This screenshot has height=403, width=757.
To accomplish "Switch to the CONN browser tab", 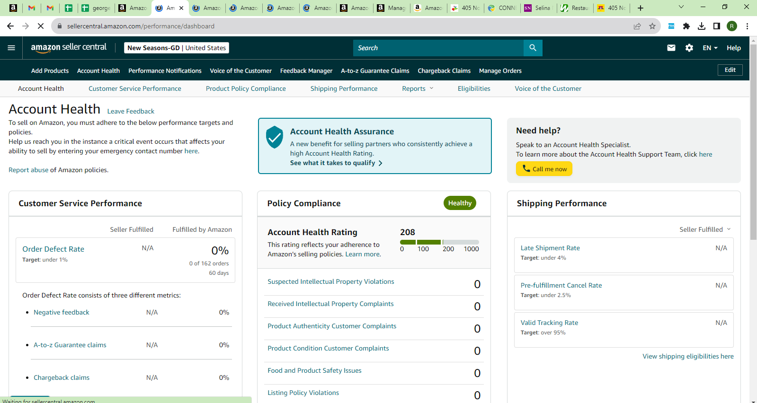I will (x=502, y=8).
